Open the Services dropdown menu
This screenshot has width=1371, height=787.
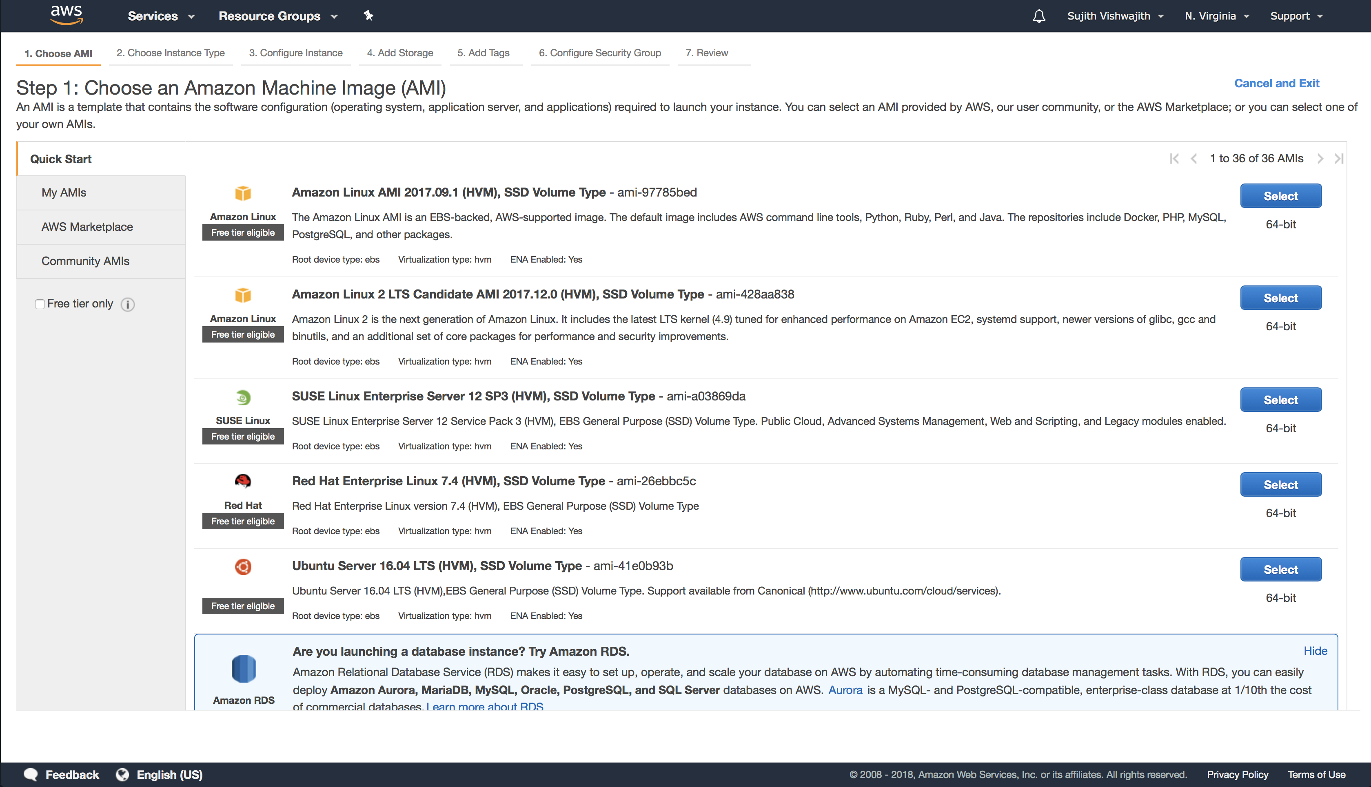click(x=161, y=16)
